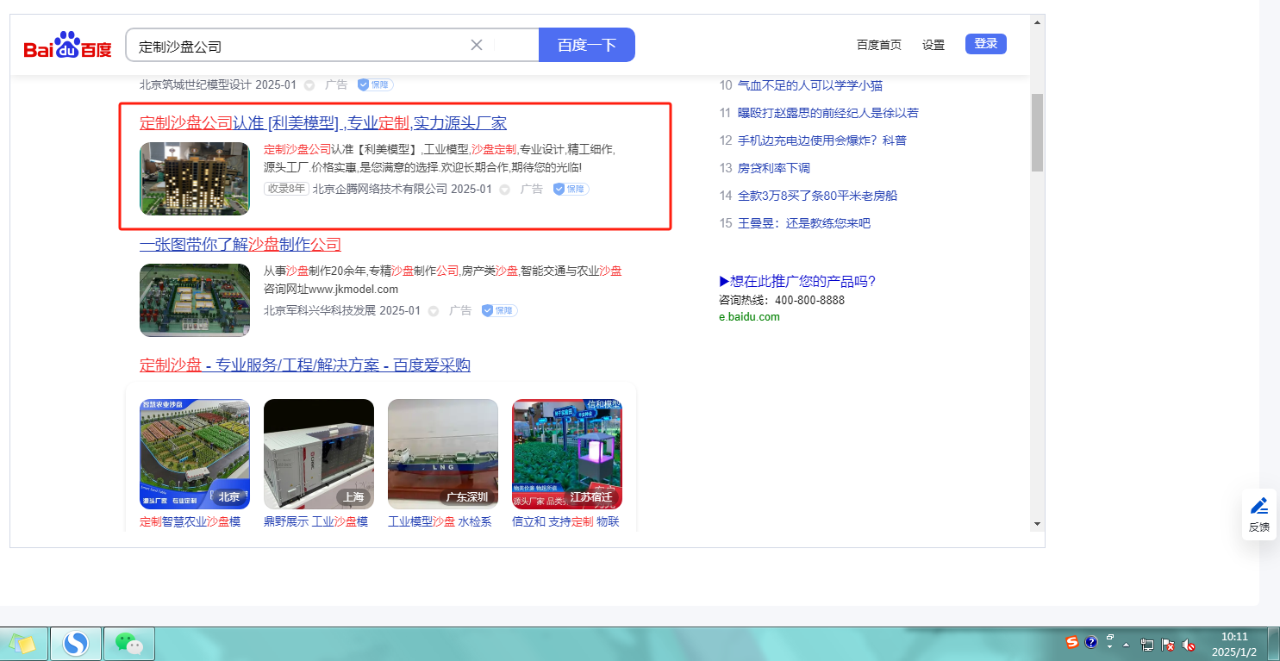This screenshot has height=661, width=1280.
Task: Click the 江苏宿迁 product image
Action: point(567,454)
